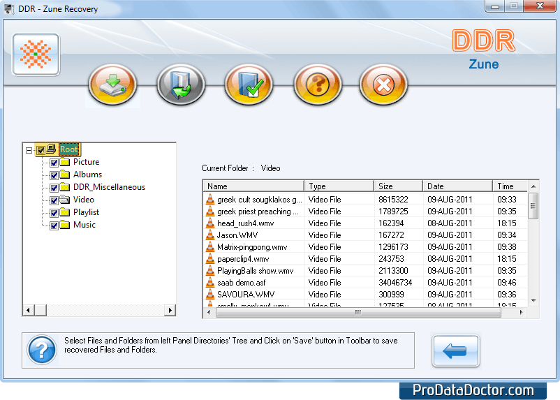Screen dimensions: 560x400
Task: Click the book with checkmark toolbar icon
Action: coord(249,85)
